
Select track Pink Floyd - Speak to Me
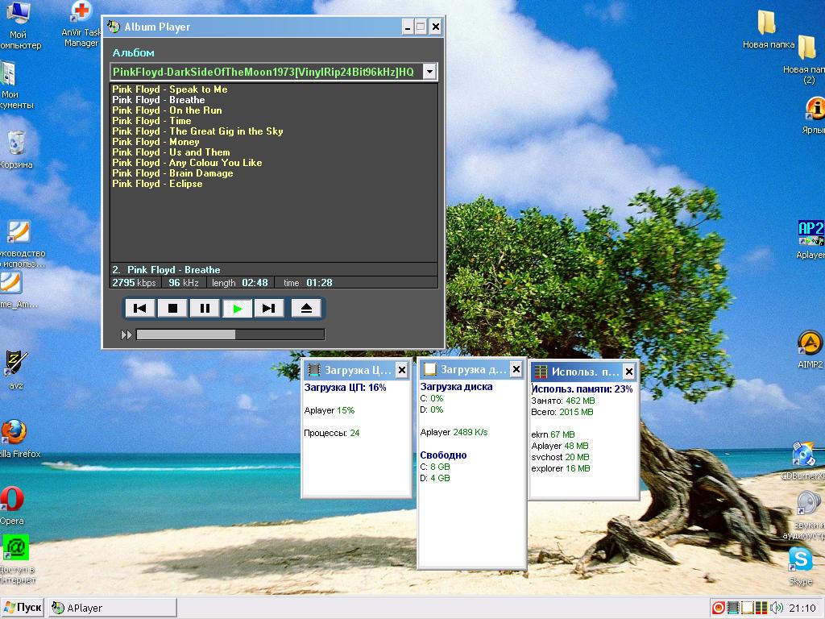tap(170, 89)
